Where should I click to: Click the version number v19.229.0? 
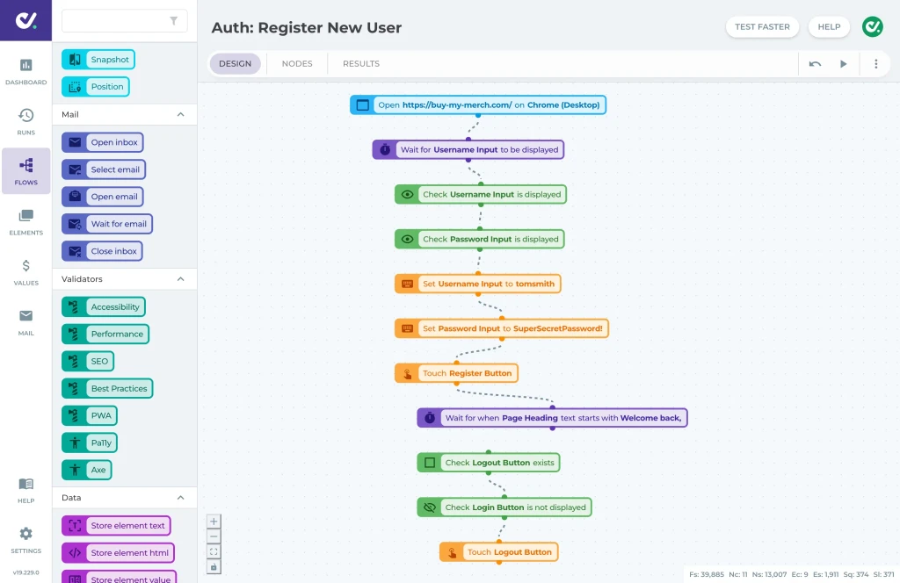25,572
